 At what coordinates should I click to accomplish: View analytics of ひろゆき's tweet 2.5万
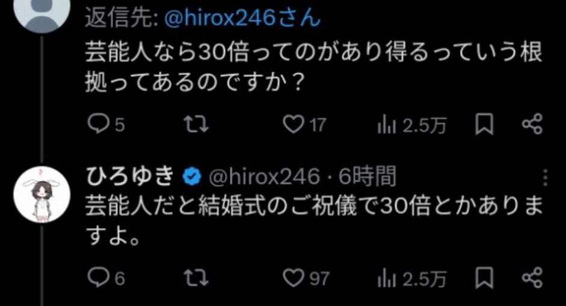(411, 278)
